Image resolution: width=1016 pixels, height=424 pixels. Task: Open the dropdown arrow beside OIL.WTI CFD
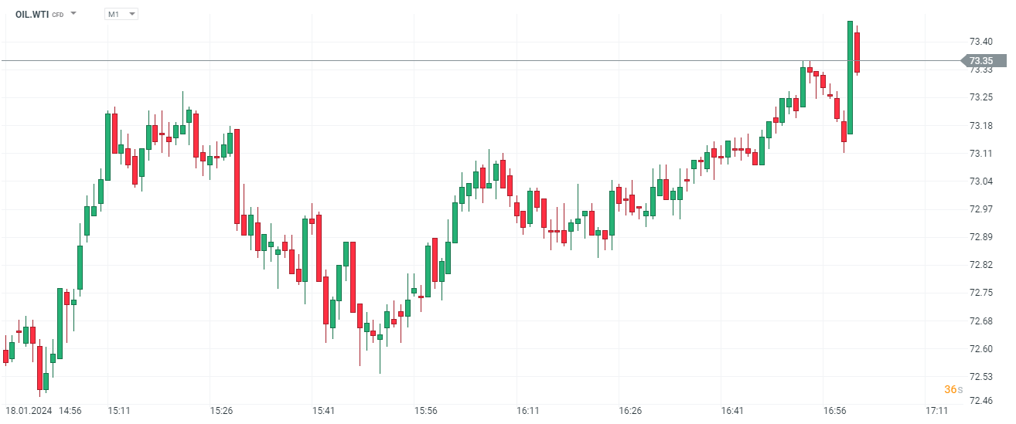point(73,14)
